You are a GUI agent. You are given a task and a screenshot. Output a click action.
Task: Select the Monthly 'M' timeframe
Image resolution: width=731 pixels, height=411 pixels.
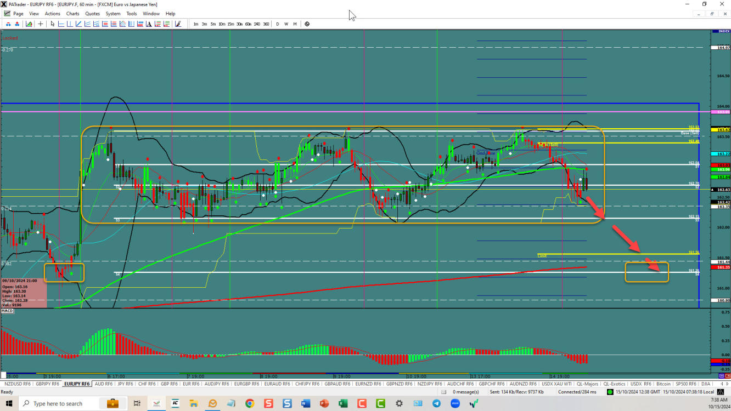click(295, 24)
